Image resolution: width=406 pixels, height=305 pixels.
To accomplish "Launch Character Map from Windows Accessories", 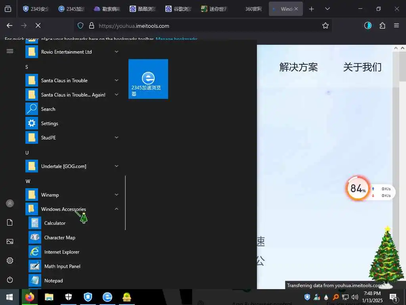I will click(74, 237).
